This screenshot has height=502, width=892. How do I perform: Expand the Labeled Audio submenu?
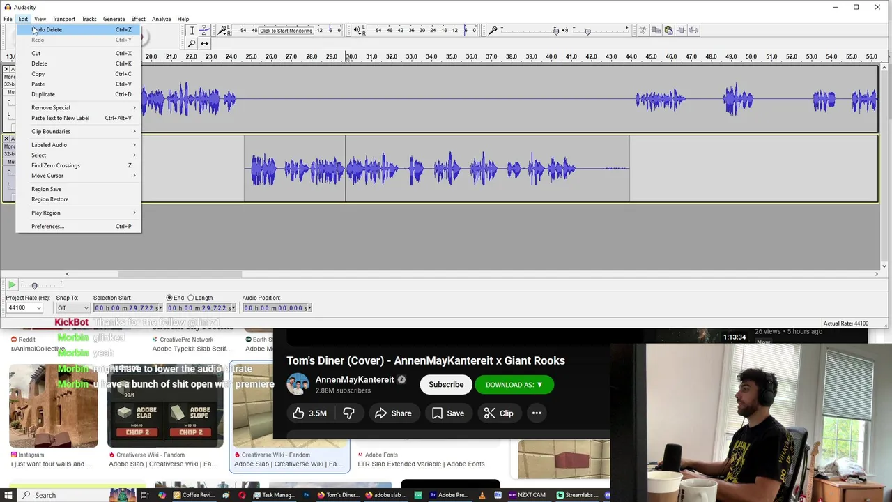coord(79,145)
